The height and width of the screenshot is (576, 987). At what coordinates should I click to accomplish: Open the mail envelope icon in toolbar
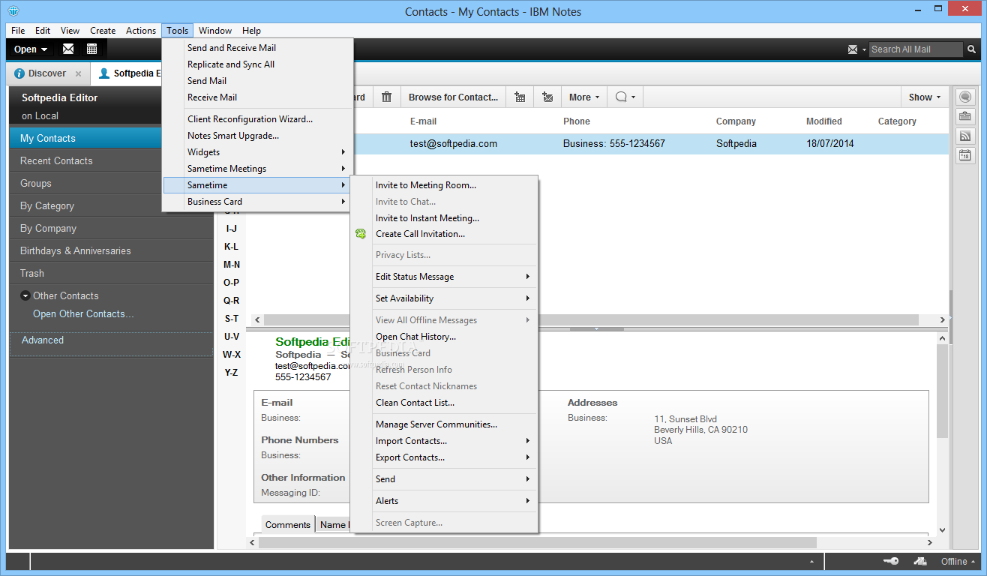pos(68,49)
